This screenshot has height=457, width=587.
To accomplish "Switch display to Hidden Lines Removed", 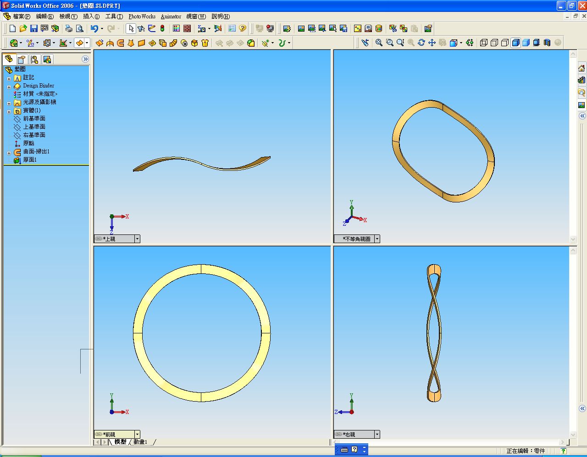I will 505,43.
